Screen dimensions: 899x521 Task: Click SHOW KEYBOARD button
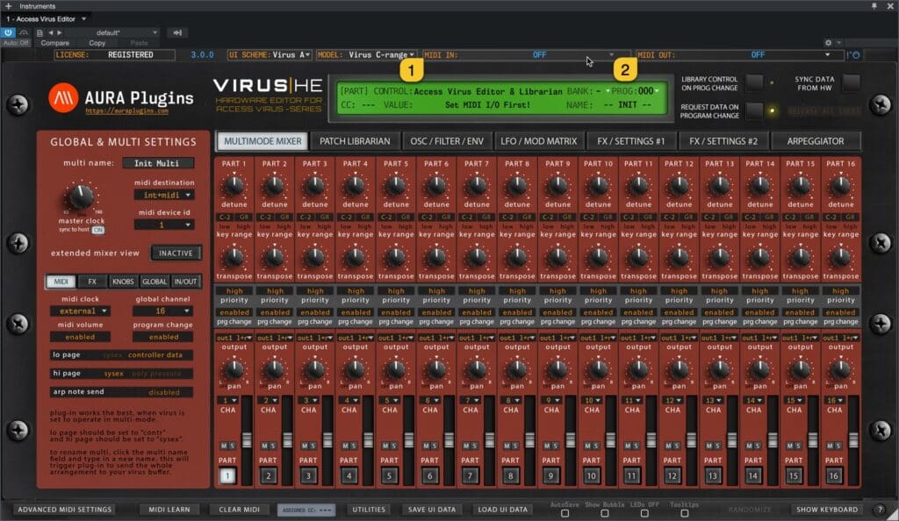coord(827,509)
